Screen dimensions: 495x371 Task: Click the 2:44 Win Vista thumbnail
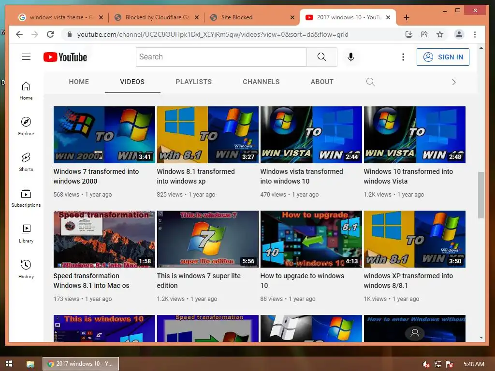point(311,135)
